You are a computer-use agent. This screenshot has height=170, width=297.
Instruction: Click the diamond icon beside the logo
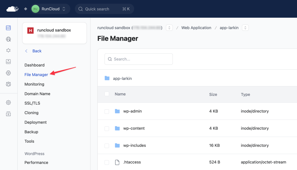(x=26, y=9)
